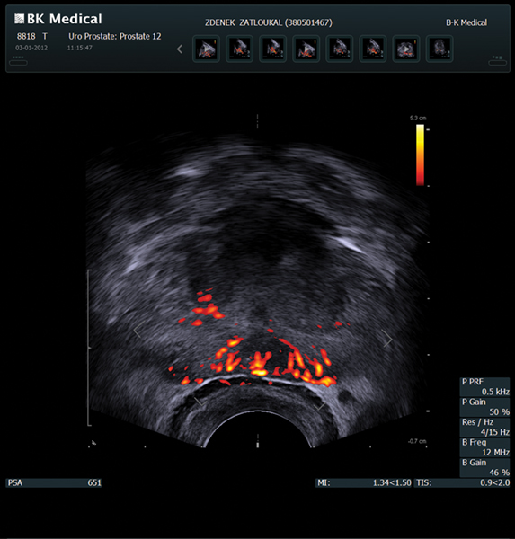The height and width of the screenshot is (539, 515).
Task: Open the first thumbnail in the image strip
Action: [206, 49]
